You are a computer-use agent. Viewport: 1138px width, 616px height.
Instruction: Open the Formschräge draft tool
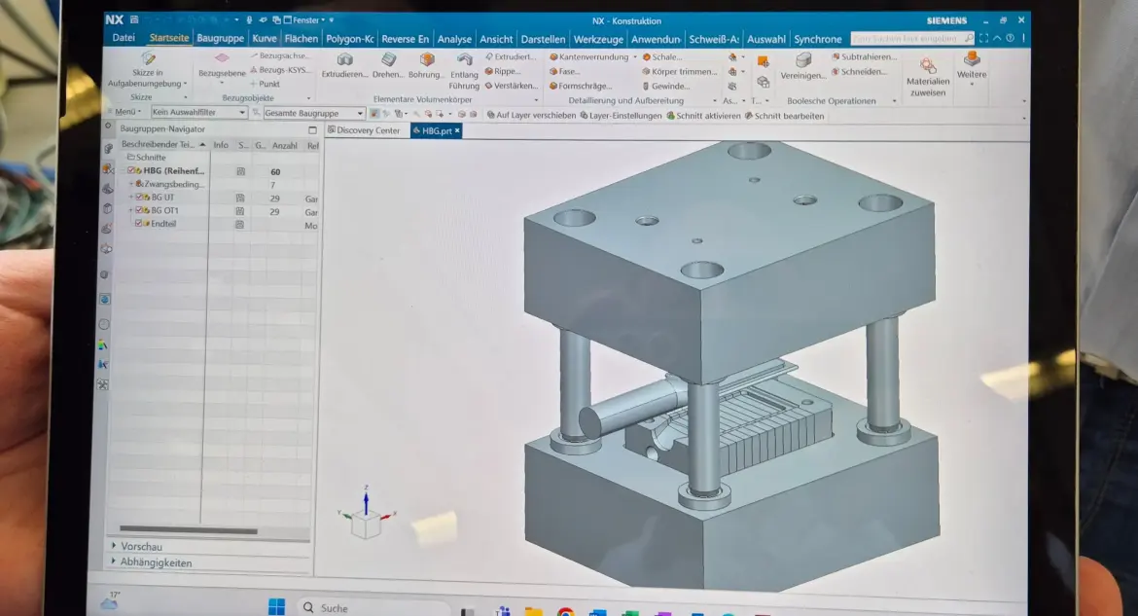pyautogui.click(x=580, y=86)
